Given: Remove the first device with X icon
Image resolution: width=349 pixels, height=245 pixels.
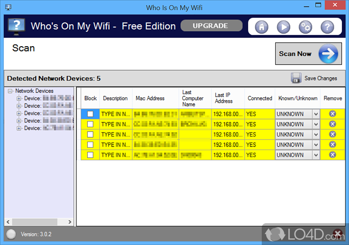Looking at the screenshot, I should 332,114.
